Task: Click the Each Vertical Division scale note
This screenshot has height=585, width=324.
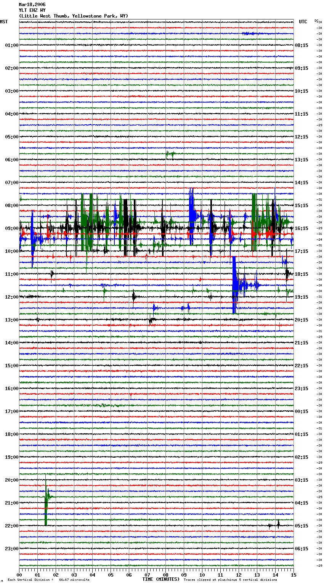Action: tap(48, 580)
